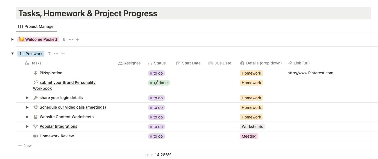Viewport: 378px width, 159px height.
Task: Switch to the Project Manager tab
Action: [x=37, y=26]
